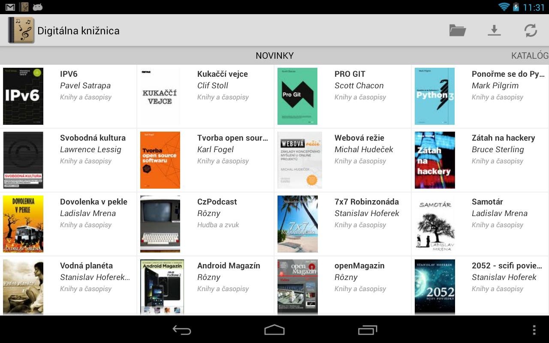Switch to the KATALÓG tab
The width and height of the screenshot is (549, 343).
pos(530,56)
